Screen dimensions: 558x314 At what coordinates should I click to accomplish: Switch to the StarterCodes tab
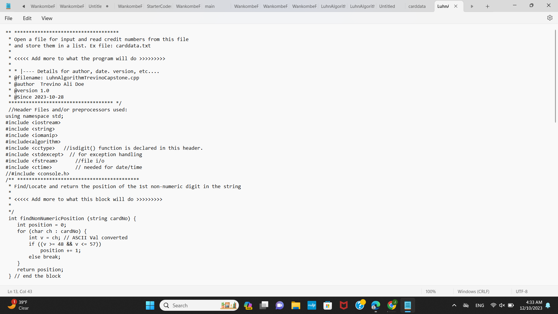pyautogui.click(x=159, y=6)
